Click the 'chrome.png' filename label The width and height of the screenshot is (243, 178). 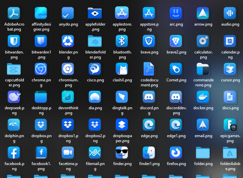(x=41, y=83)
